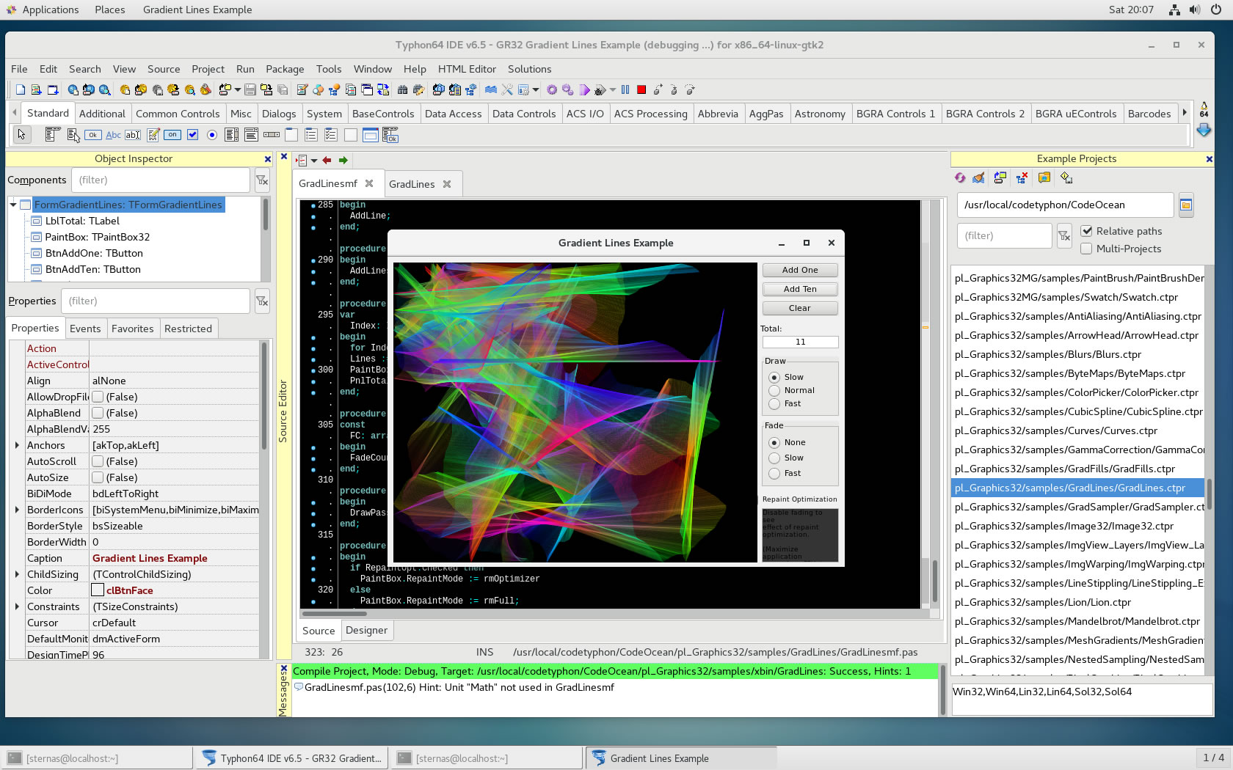Viewport: 1233px width, 770px height.
Task: Open the HTML Editor menu
Action: (467, 69)
